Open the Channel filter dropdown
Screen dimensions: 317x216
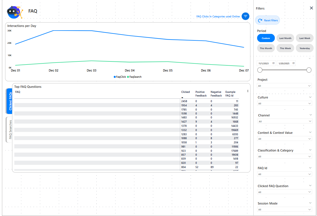tap(284, 121)
